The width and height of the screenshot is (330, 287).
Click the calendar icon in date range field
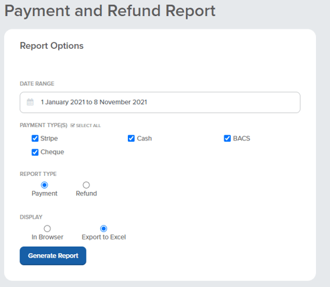click(30, 102)
